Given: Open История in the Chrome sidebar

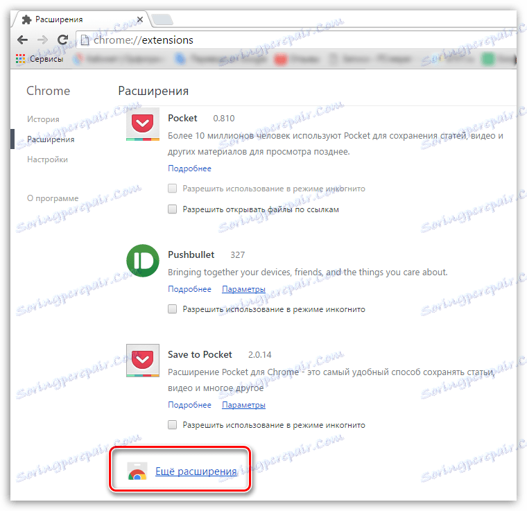Looking at the screenshot, I should (43, 119).
